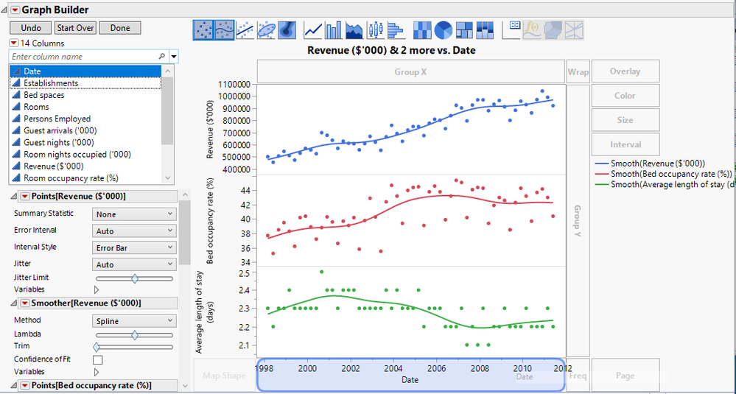736x394 pixels.
Task: Select the Contour element icon
Action: pyautogui.click(x=287, y=30)
